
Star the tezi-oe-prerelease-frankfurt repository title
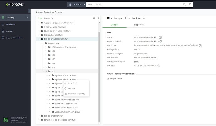(144, 18)
